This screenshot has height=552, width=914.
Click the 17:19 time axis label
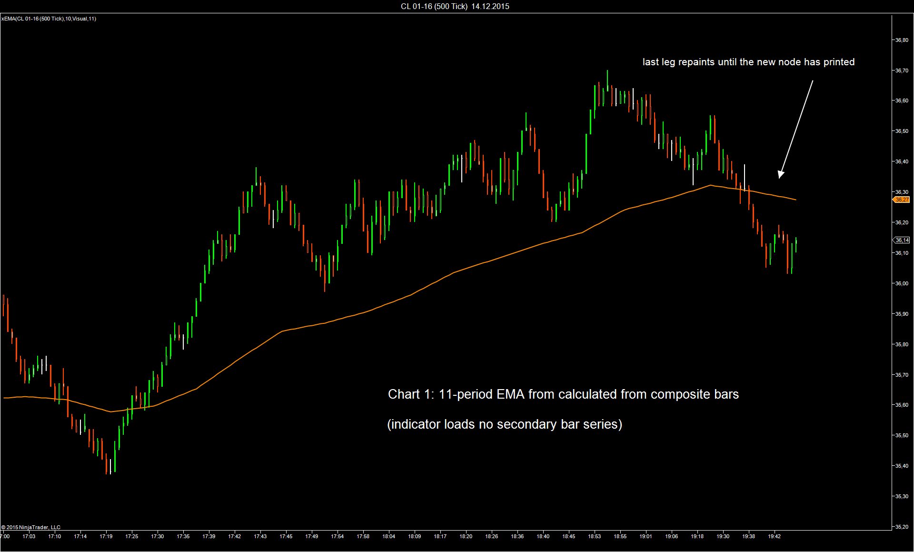pos(106,536)
